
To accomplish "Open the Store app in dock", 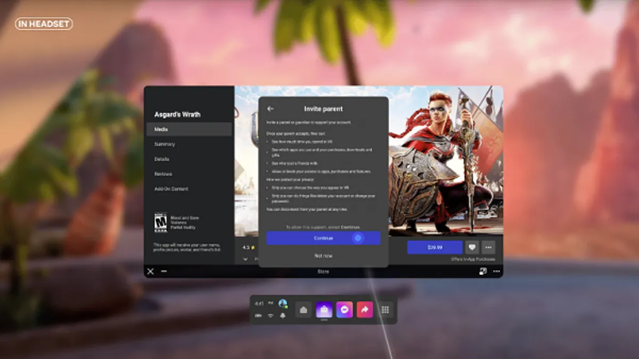I will [x=324, y=310].
